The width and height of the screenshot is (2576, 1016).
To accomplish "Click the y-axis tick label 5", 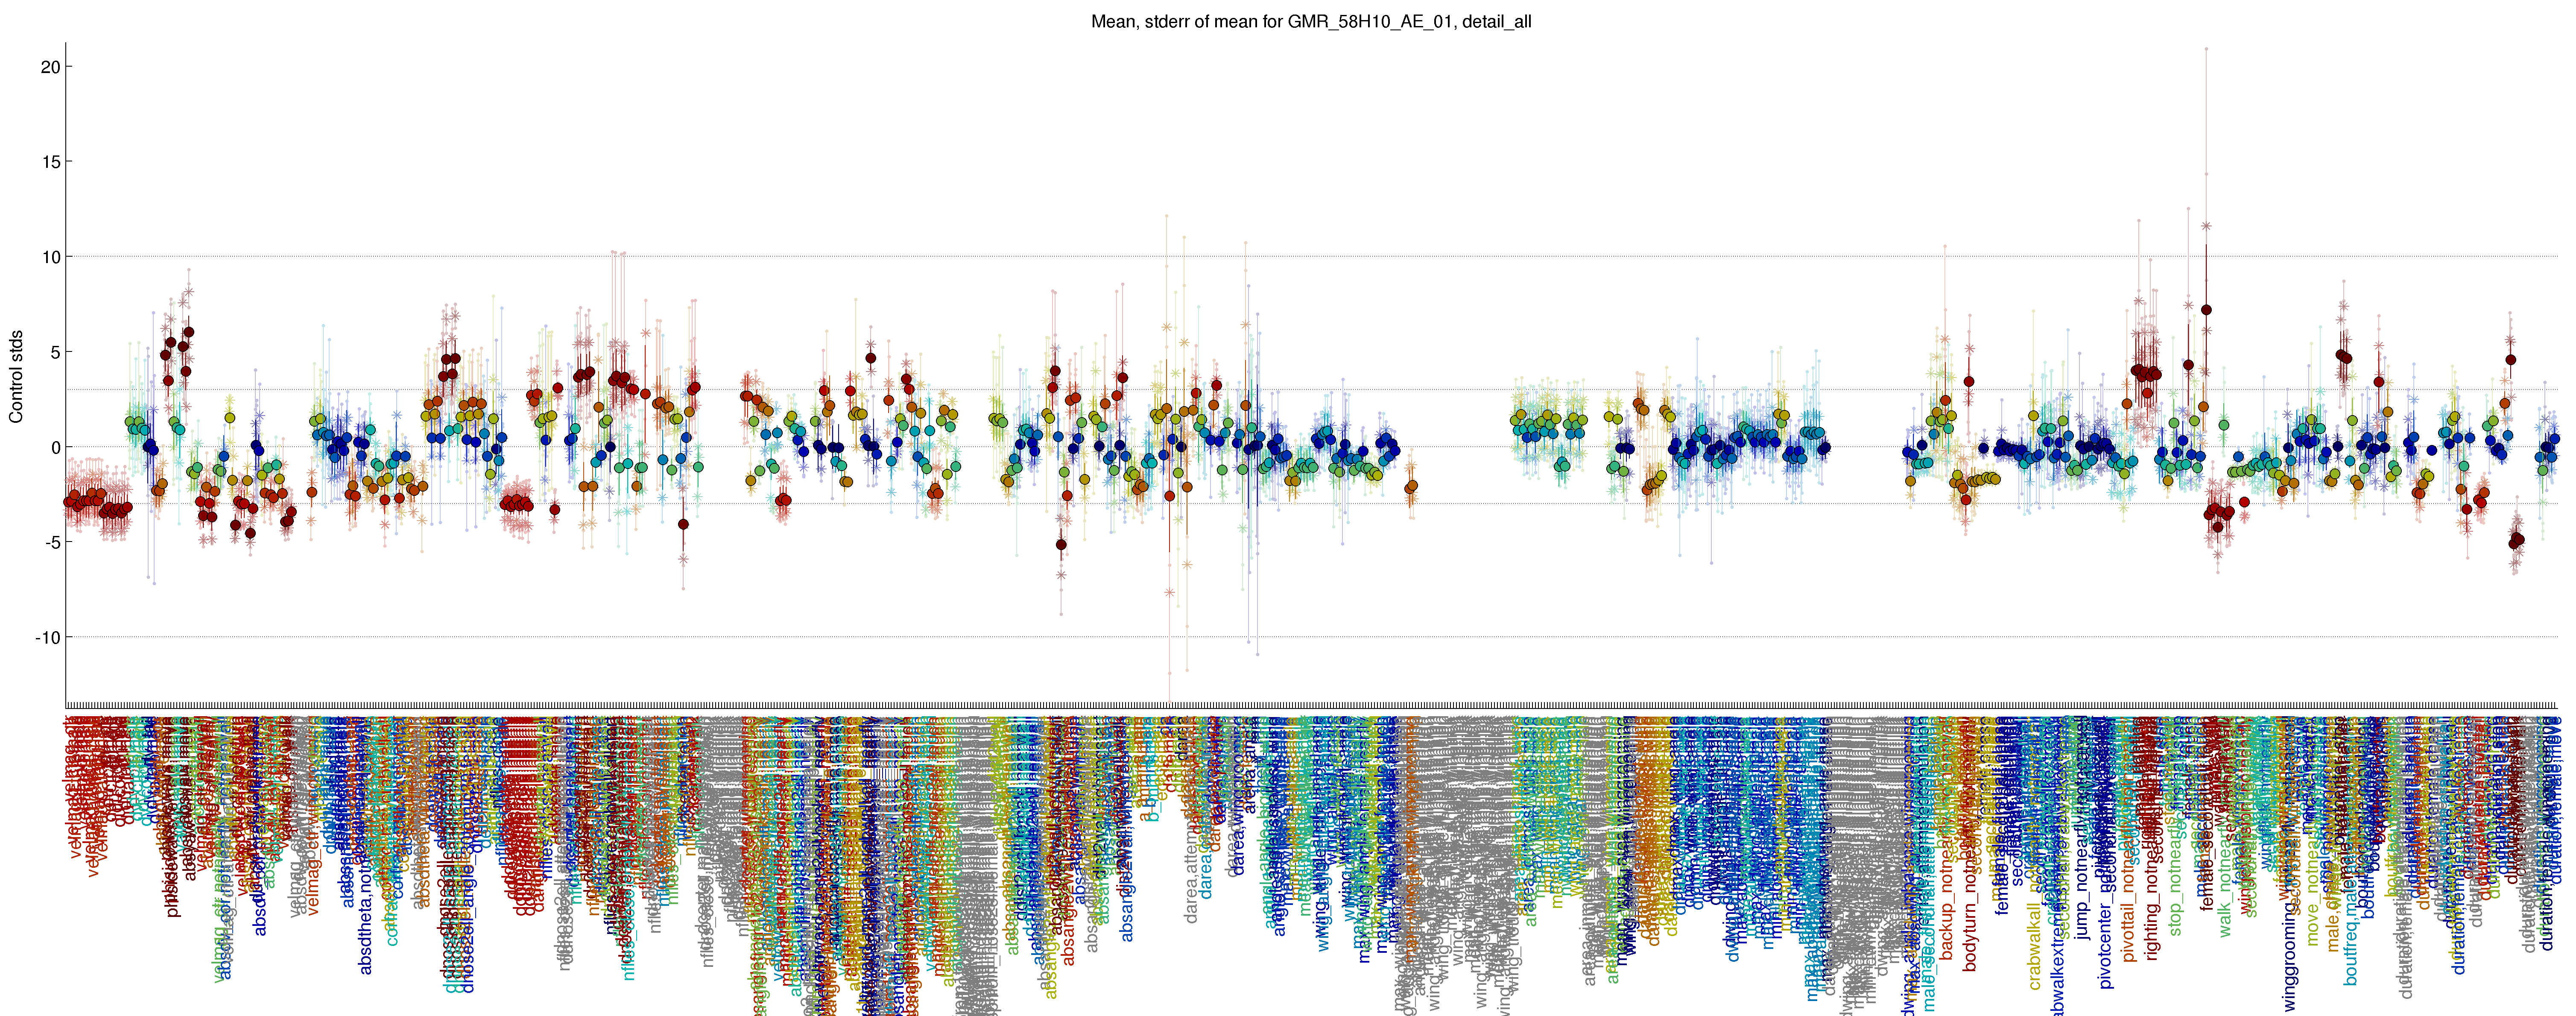I will coord(55,352).
